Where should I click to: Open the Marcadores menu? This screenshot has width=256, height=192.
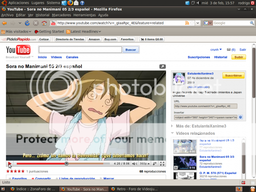coord(61,15)
